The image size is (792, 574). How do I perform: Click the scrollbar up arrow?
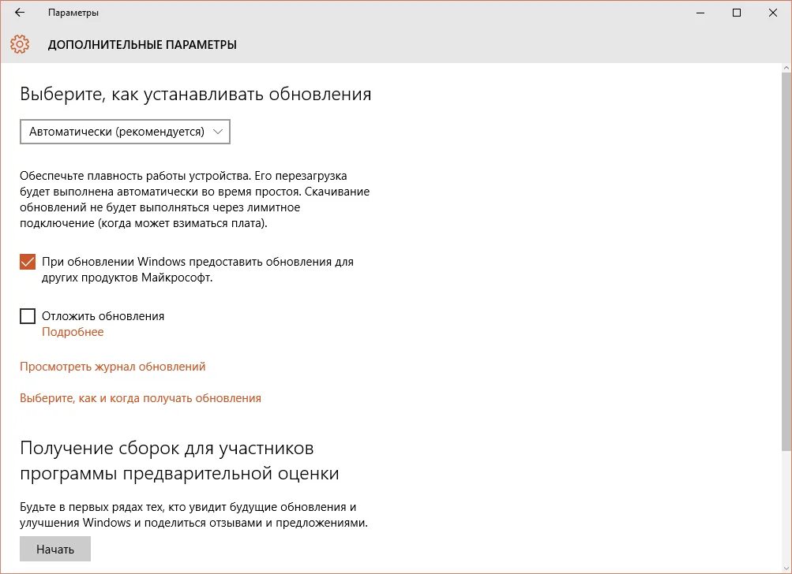coord(786,68)
